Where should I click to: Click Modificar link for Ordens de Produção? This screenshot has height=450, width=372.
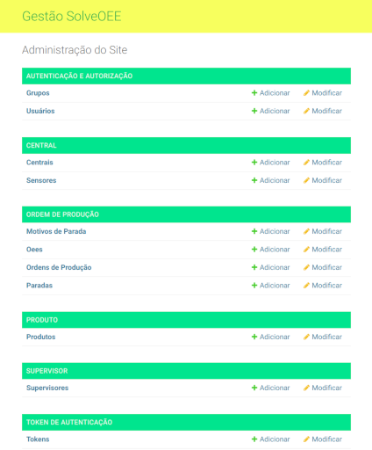tap(326, 267)
